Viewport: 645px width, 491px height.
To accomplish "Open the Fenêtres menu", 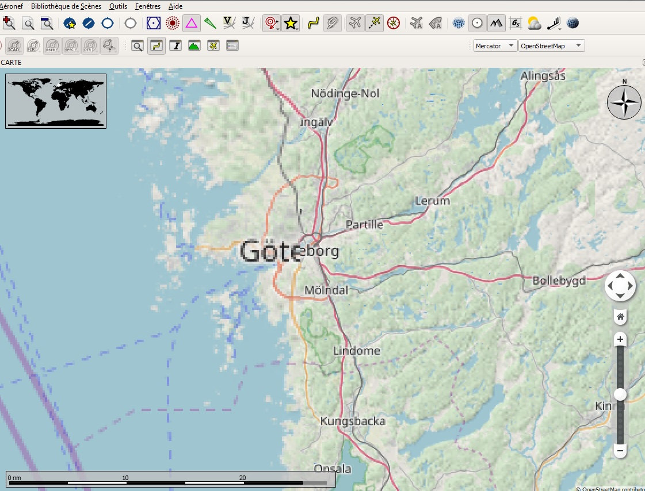I will 148,6.
